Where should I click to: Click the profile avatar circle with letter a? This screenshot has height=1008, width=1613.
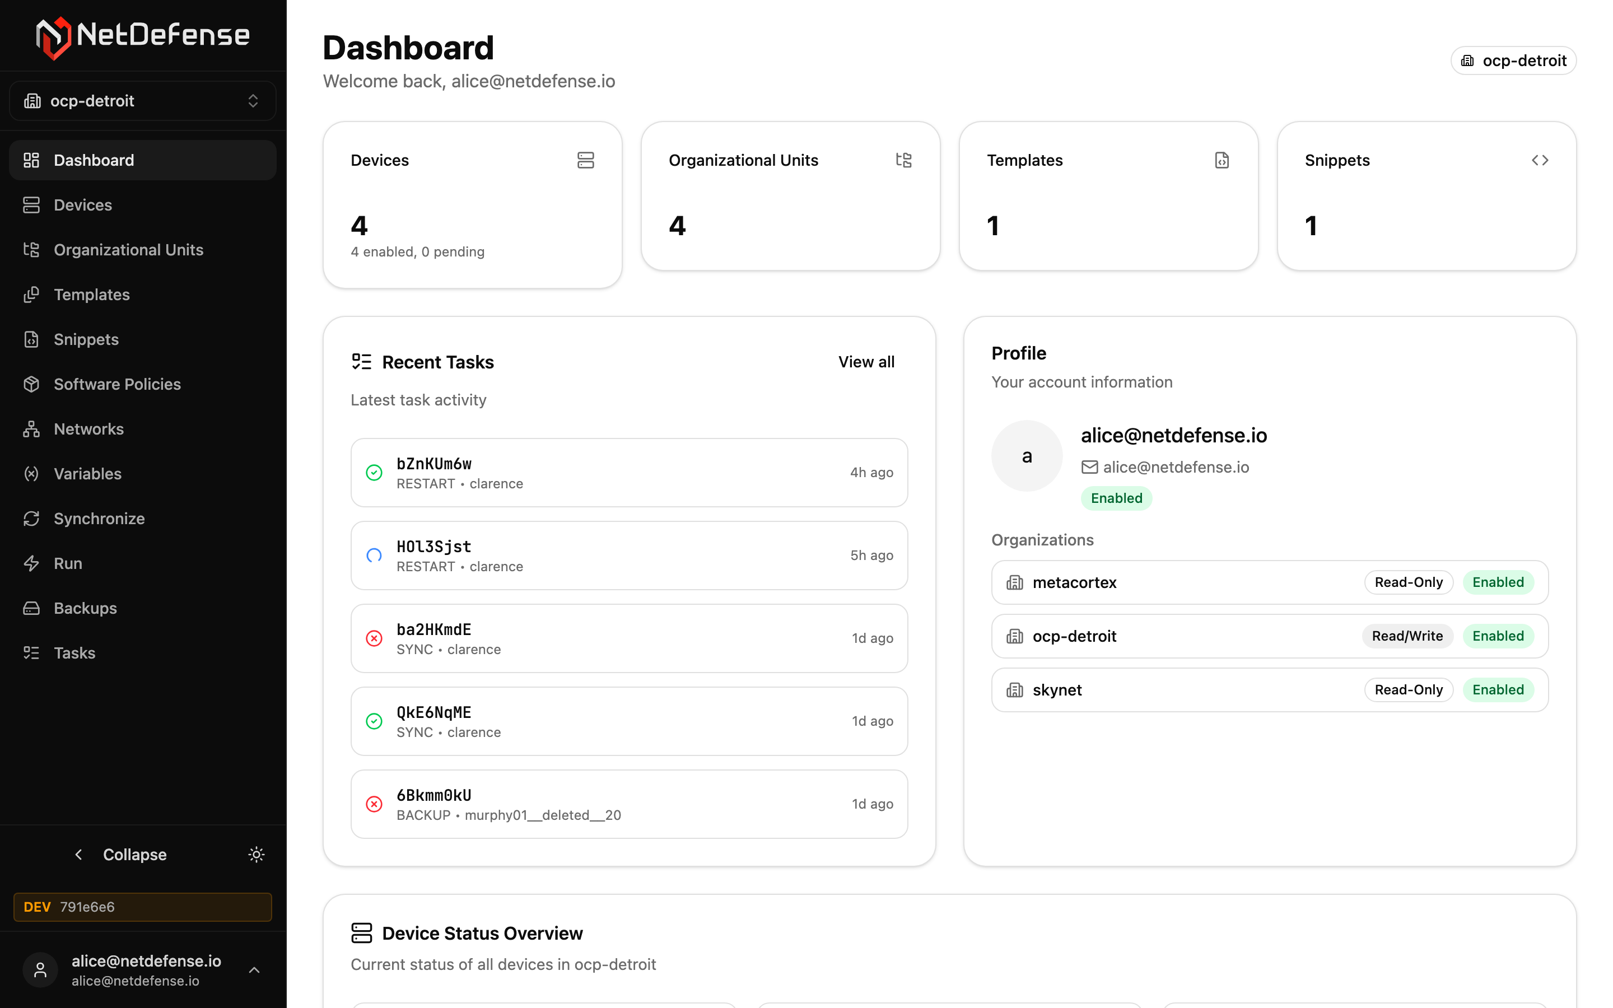(1027, 456)
